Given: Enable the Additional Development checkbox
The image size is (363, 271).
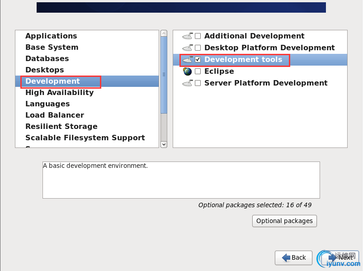Looking at the screenshot, I should [x=198, y=36].
